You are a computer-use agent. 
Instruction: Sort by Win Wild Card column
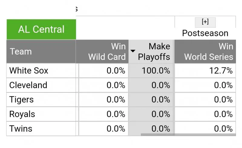pyautogui.click(x=106, y=52)
